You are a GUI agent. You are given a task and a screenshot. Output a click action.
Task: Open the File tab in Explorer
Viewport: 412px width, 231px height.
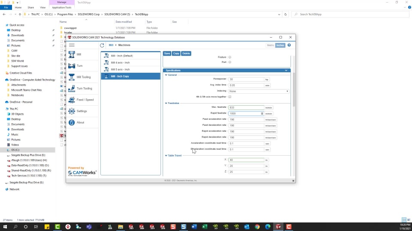[x=6, y=8]
